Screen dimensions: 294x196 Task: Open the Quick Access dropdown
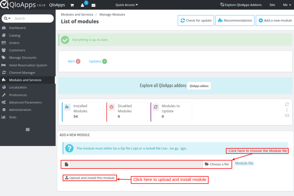[127, 5]
